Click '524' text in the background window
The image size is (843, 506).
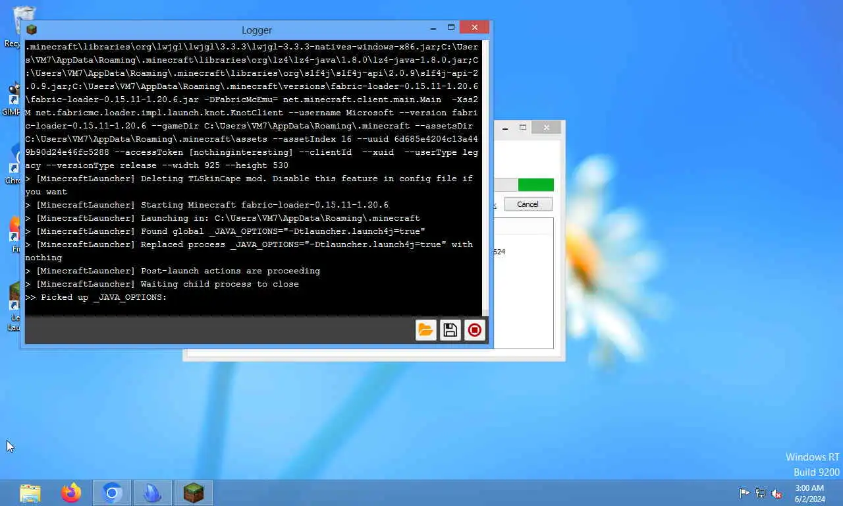click(x=499, y=252)
